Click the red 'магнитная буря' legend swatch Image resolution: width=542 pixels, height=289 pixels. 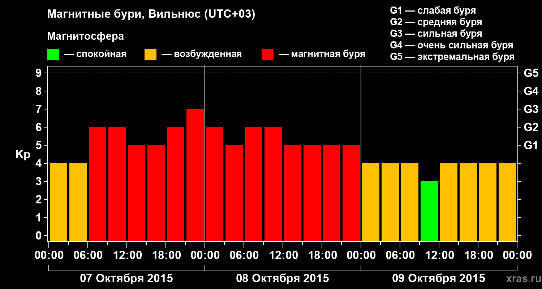point(267,55)
